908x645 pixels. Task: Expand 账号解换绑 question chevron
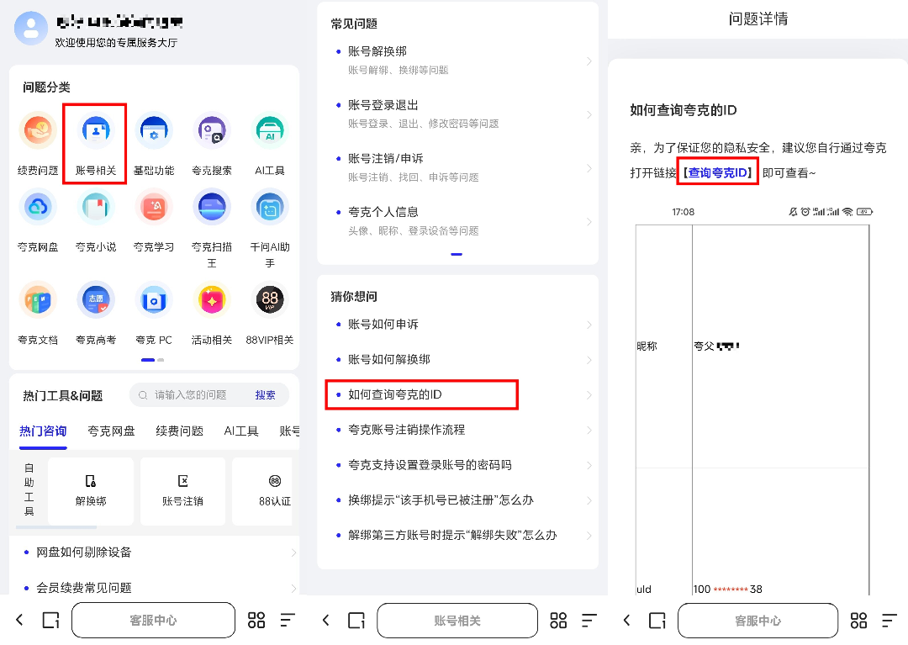[589, 61]
